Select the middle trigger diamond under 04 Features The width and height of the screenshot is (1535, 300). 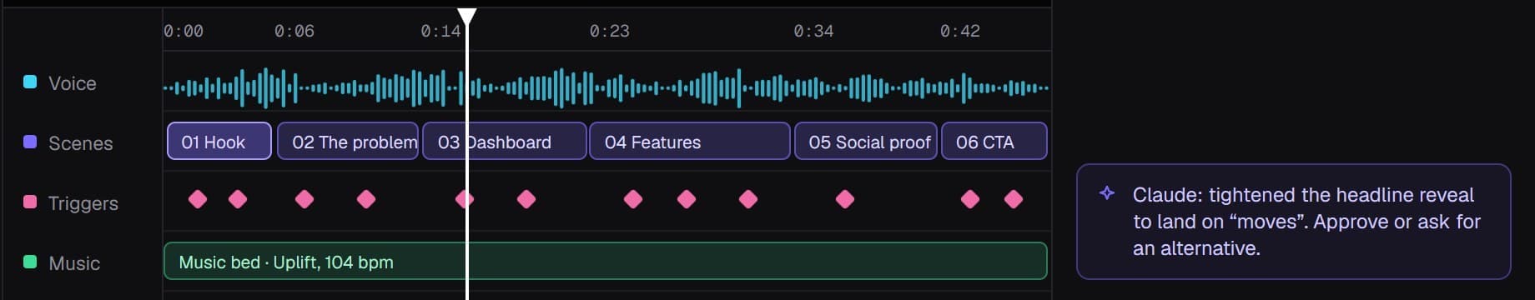click(x=687, y=199)
